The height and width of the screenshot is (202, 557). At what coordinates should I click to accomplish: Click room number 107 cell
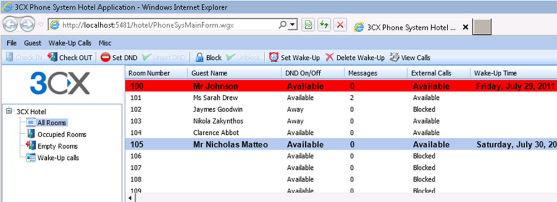[136, 168]
